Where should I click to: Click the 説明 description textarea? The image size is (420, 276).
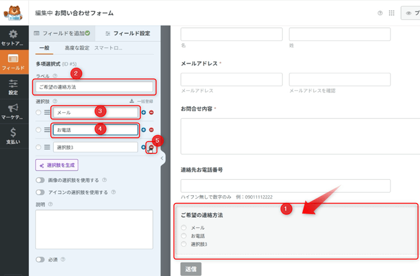click(x=94, y=229)
